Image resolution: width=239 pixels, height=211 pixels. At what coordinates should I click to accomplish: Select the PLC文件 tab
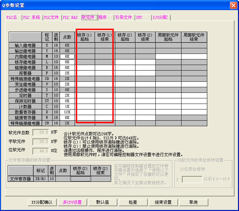52,17
